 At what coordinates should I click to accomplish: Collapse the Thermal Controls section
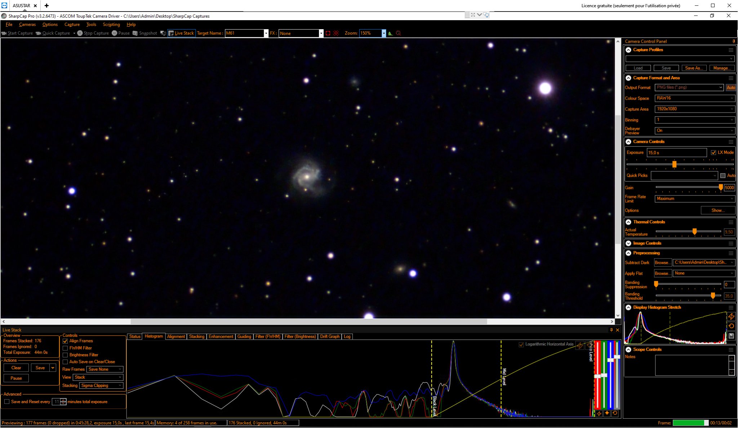pyautogui.click(x=628, y=222)
